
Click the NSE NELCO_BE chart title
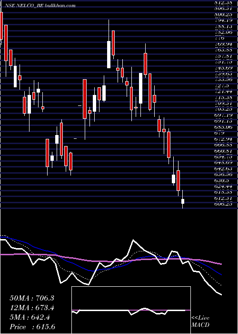coord(40,6)
